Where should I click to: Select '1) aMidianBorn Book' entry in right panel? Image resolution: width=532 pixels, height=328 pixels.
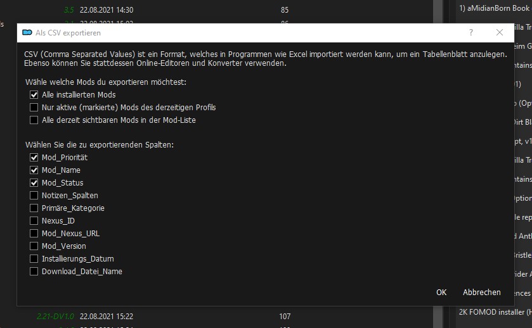[495, 8]
